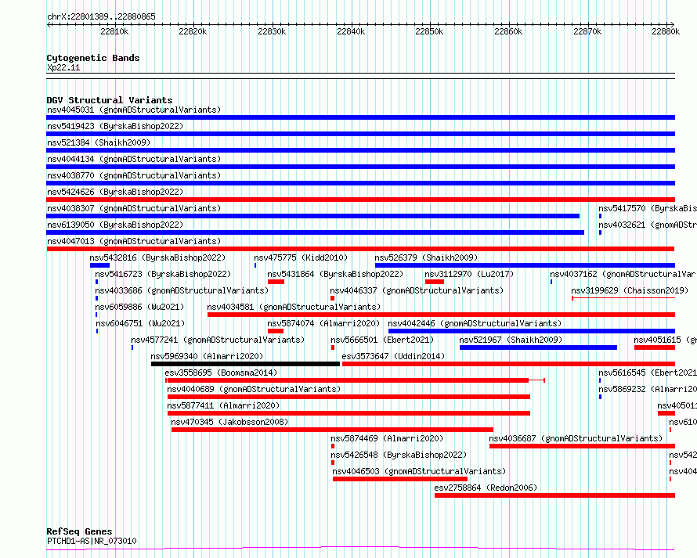Viewport: 697px width, 558px height.
Task: Click the esv3558695 Boomsma2014 label
Action: (221, 373)
